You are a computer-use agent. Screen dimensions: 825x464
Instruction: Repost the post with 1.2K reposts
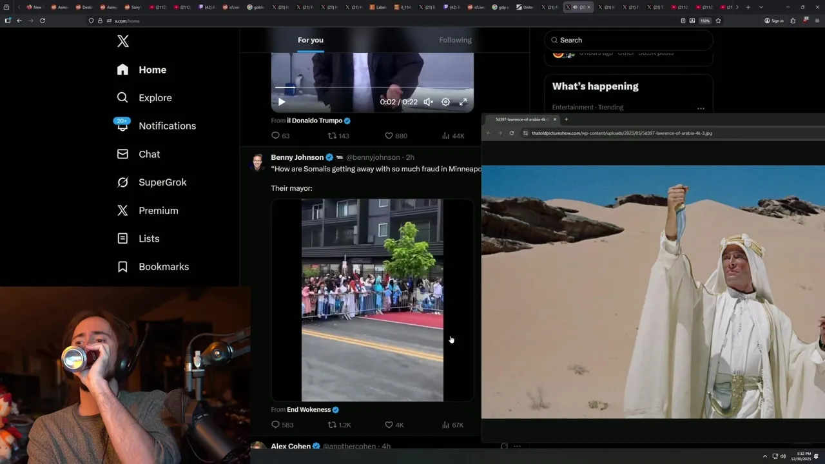point(340,425)
